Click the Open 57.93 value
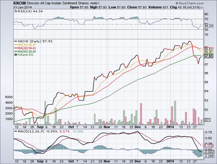The image size is (217, 164). pyautogui.click(x=79, y=7)
